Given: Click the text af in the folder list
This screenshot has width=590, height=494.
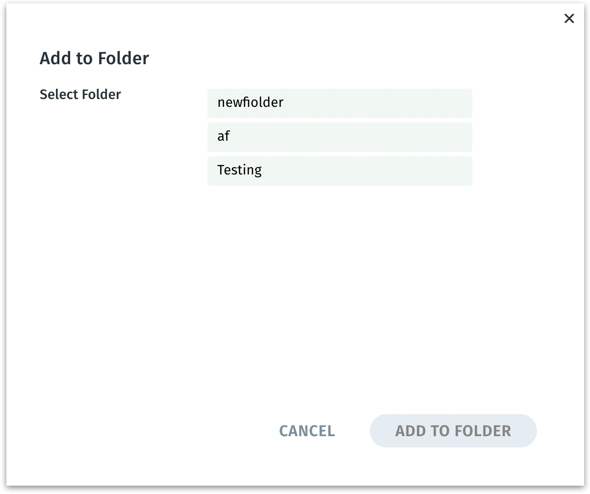Looking at the screenshot, I should (x=224, y=136).
